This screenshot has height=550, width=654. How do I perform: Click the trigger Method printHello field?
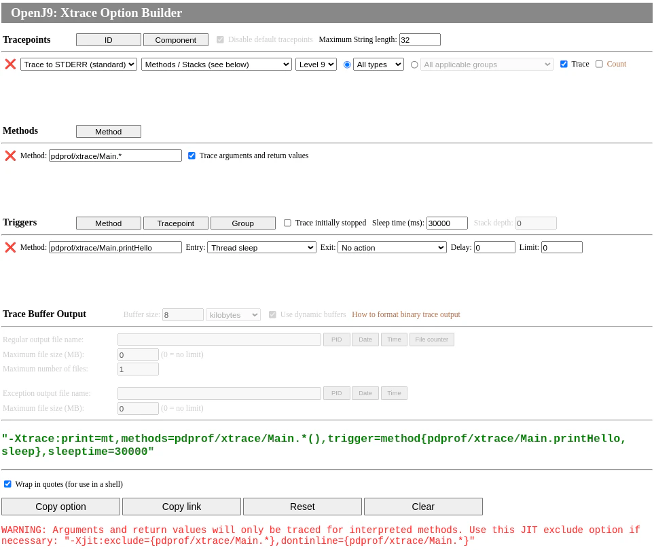click(115, 248)
